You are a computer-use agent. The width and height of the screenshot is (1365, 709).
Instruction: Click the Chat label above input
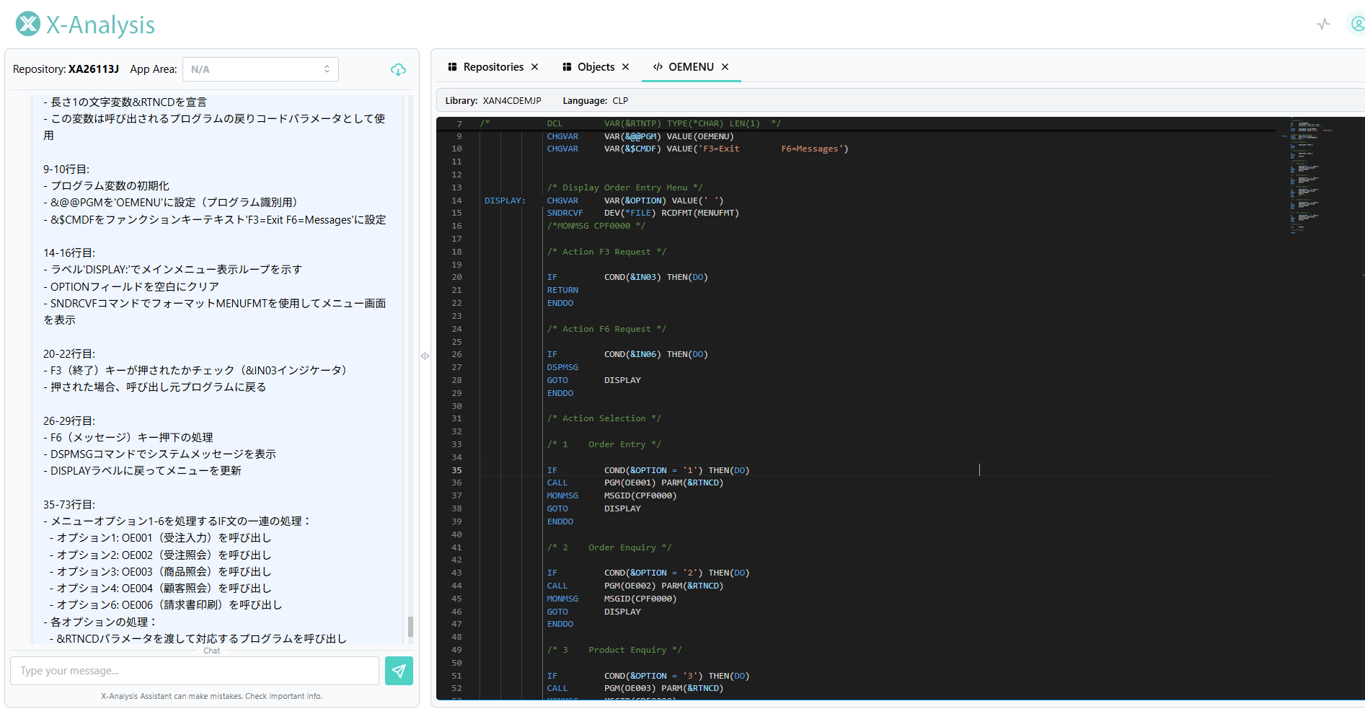(x=212, y=651)
